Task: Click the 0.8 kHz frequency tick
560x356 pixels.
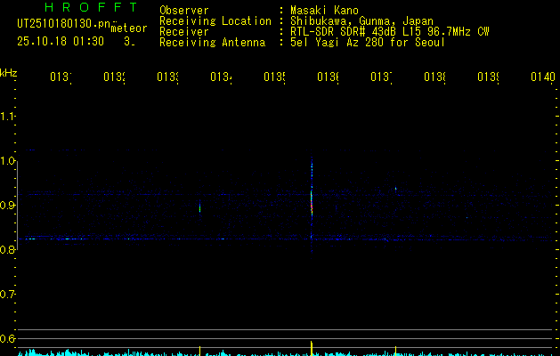Action: click(x=8, y=250)
